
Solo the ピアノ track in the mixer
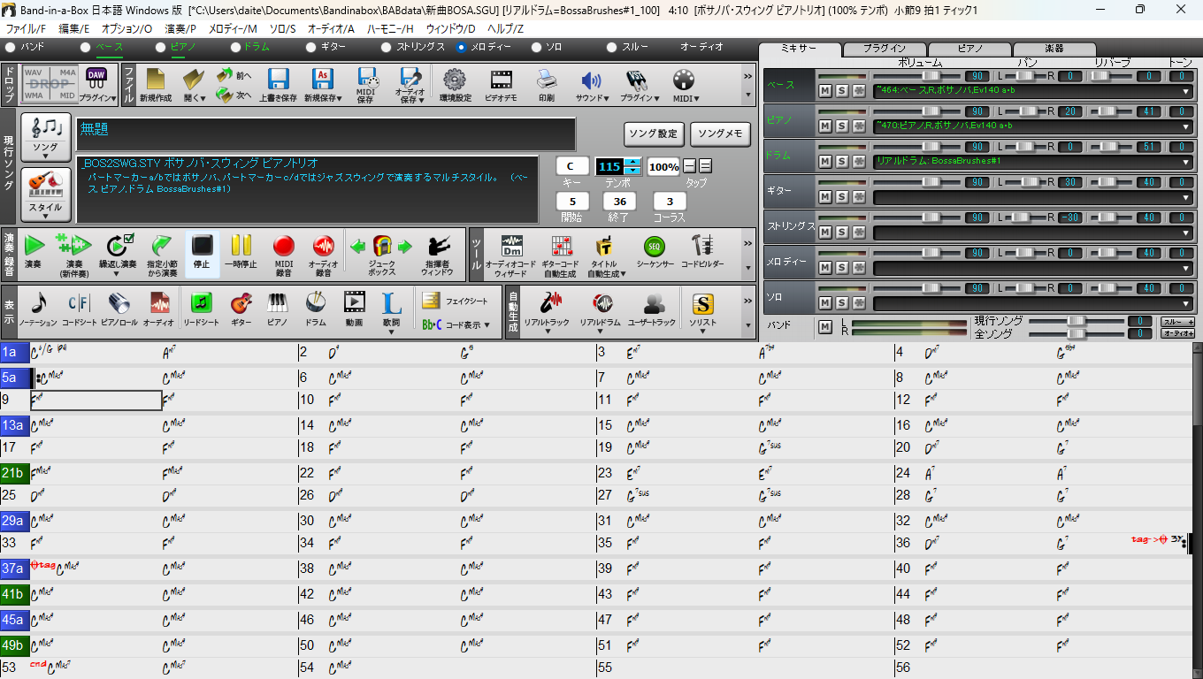(x=841, y=126)
